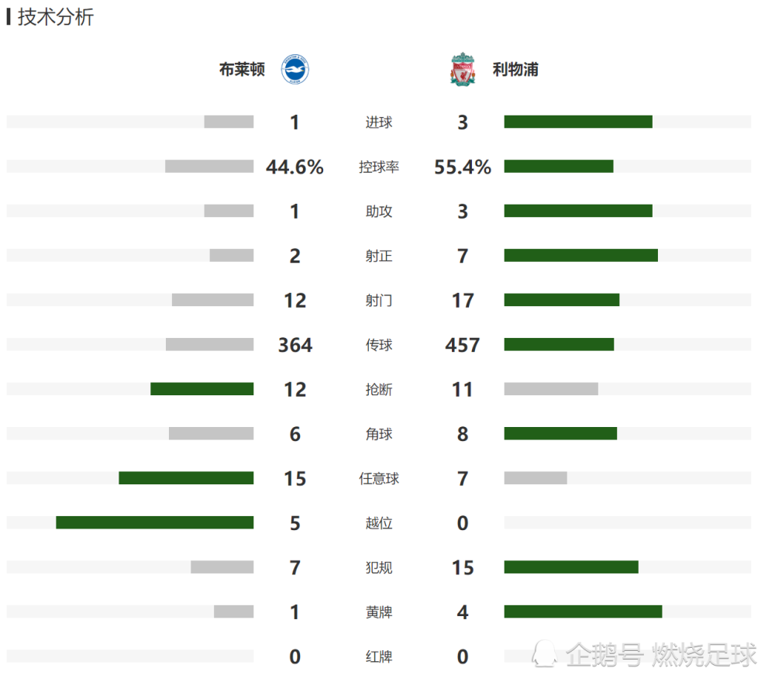Click Brighton's green 抢断 bar

pos(202,389)
